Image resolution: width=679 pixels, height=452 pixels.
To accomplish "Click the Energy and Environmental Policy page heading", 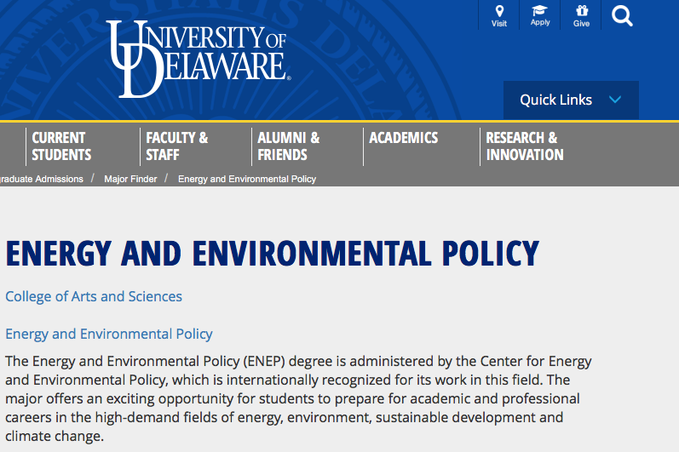I will point(272,254).
